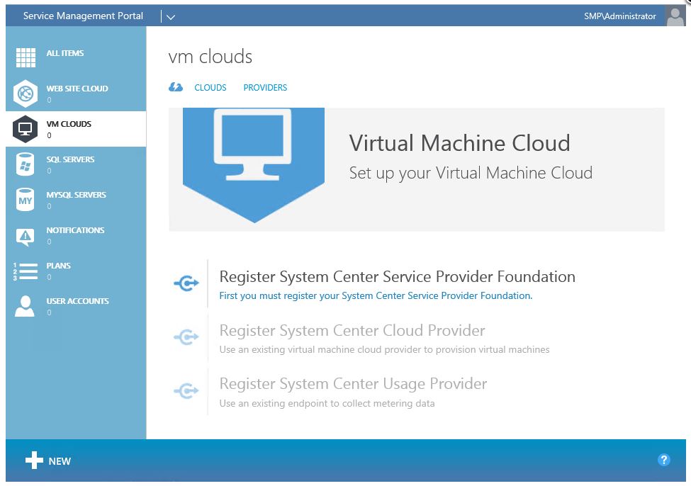This screenshot has height=486, width=691.
Task: Click the 'vm clouds' page heading
Action: point(210,57)
